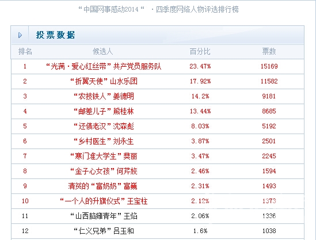Screen dimensions: 316x240
Task: Click the vote count 5192
Action: (x=269, y=126)
